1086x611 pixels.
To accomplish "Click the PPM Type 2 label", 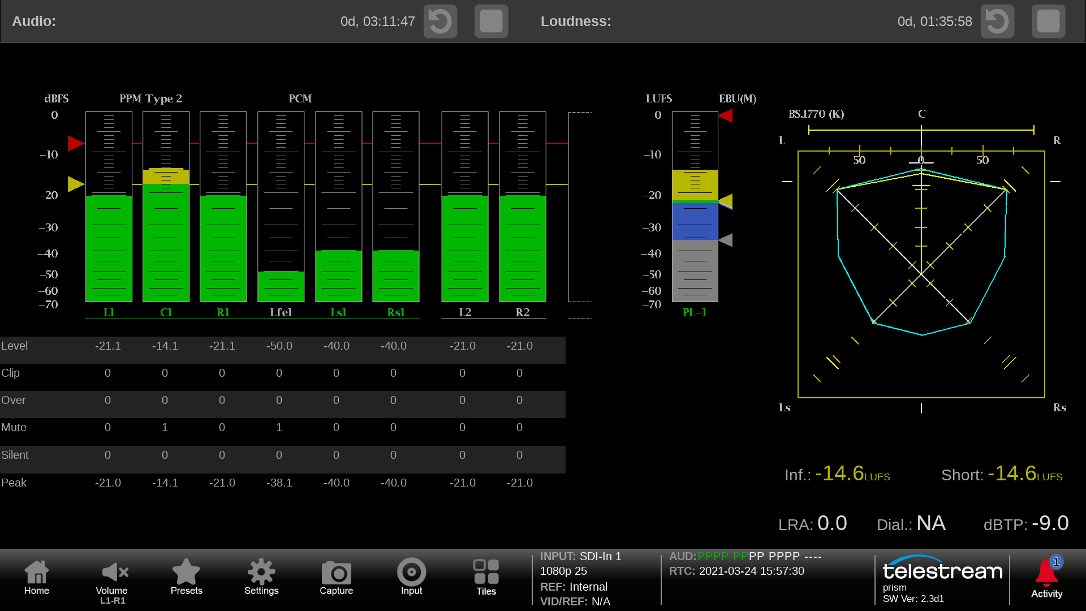I will (x=150, y=98).
